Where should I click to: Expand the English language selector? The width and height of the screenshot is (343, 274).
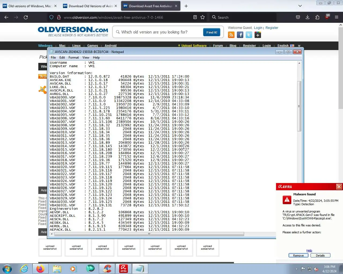click(x=299, y=46)
